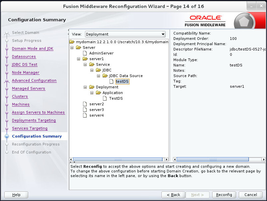Open the Node Manager step

[x=26, y=72]
